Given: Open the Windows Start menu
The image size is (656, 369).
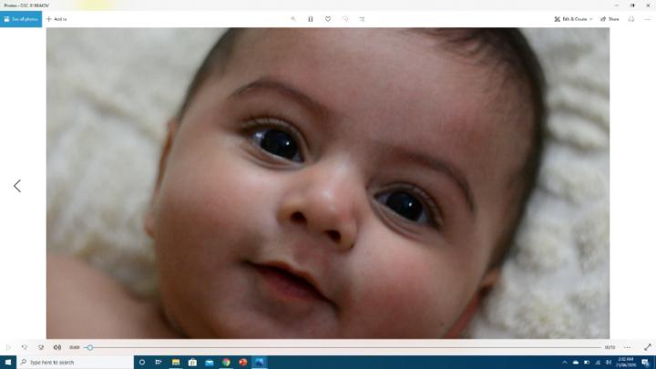Looking at the screenshot, I should pos(8,363).
